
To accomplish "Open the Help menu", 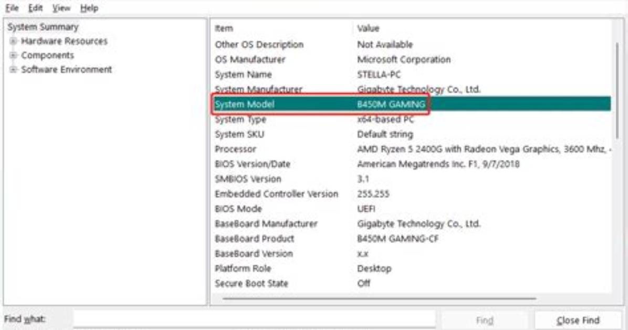I will pos(89,8).
